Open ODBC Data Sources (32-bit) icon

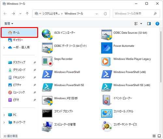pos(107,35)
